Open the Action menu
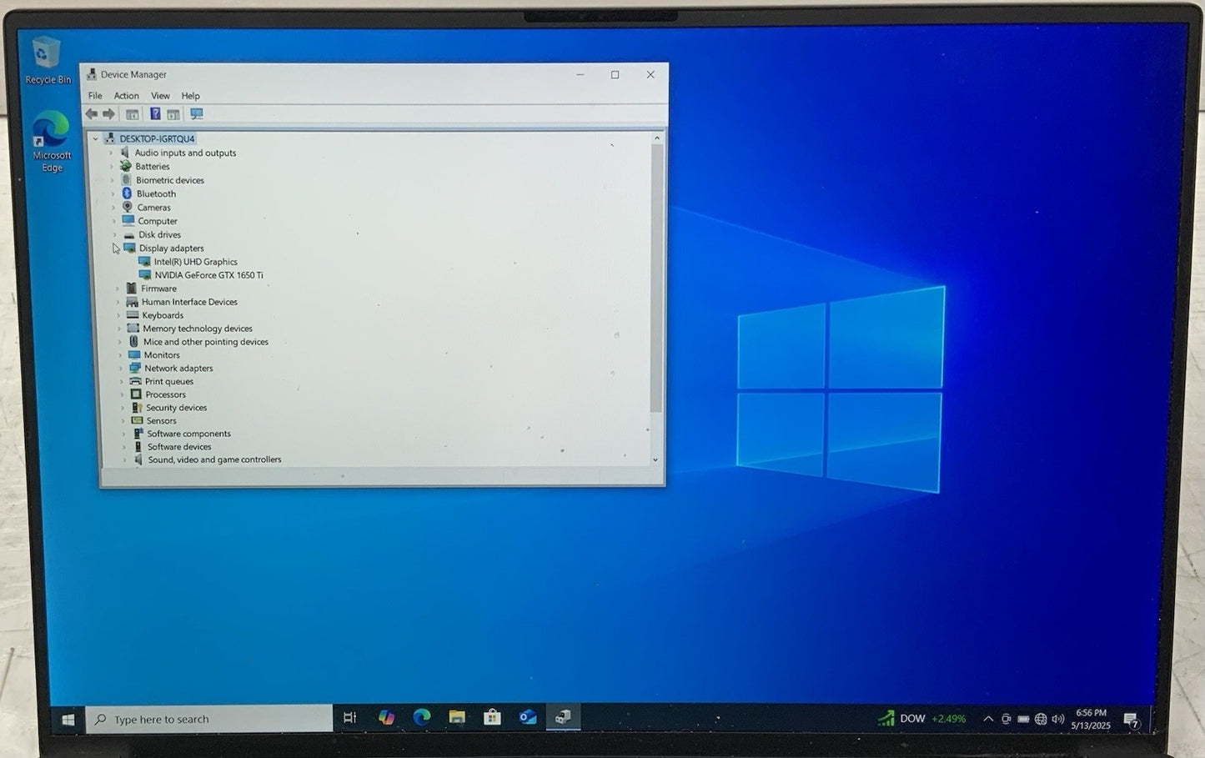Viewport: 1205px width, 758px height. click(126, 96)
